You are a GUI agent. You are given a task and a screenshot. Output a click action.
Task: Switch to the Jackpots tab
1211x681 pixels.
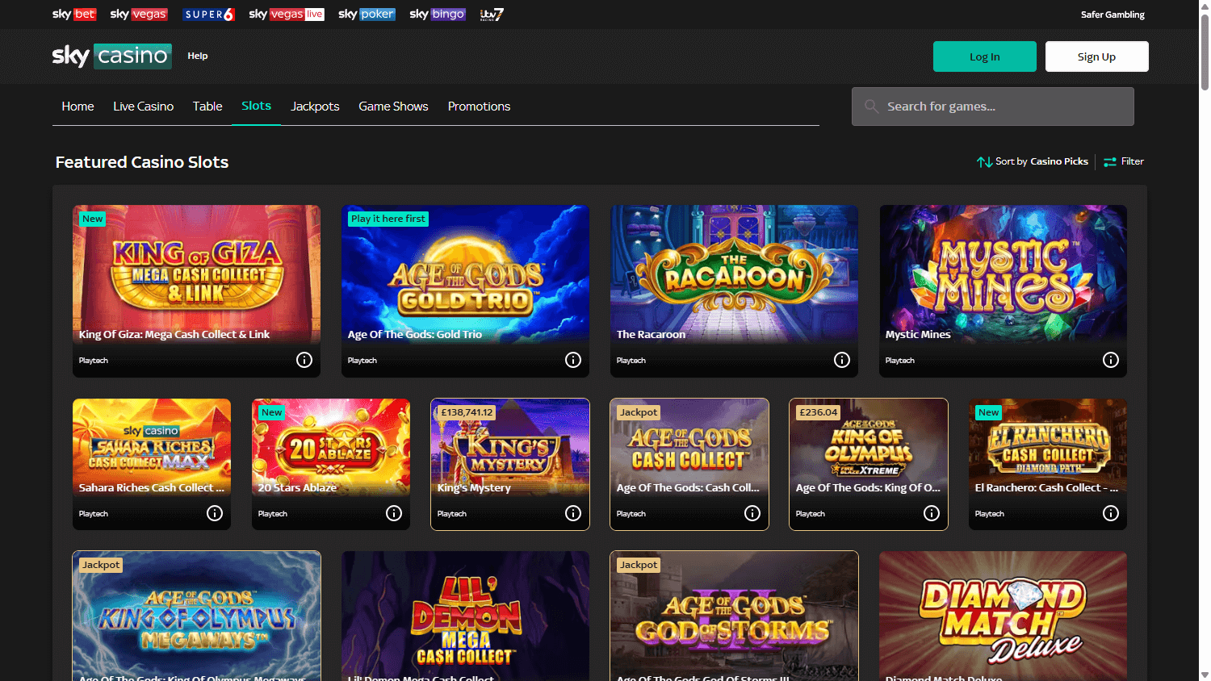point(315,106)
